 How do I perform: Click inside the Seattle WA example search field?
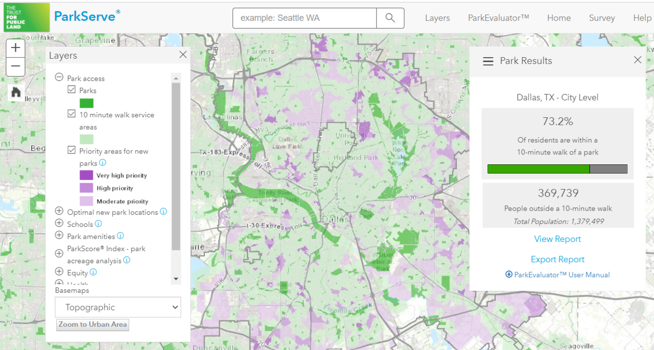pyautogui.click(x=304, y=18)
